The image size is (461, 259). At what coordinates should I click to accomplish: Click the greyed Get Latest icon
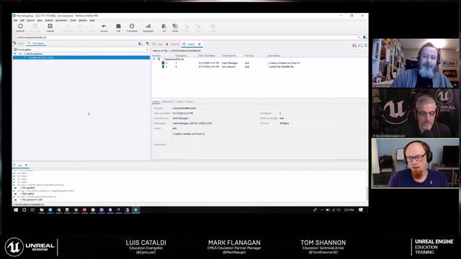point(35,27)
